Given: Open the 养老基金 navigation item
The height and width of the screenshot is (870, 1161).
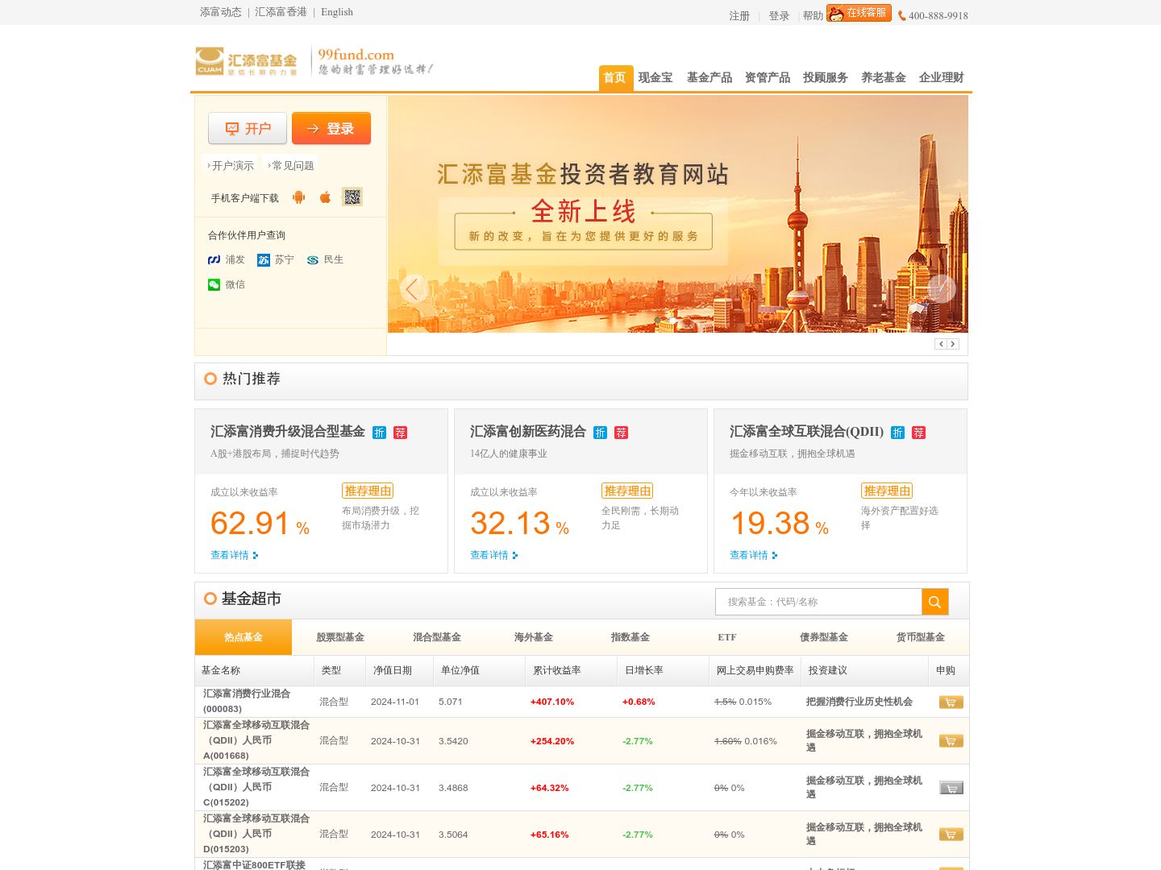Looking at the screenshot, I should click(x=884, y=77).
